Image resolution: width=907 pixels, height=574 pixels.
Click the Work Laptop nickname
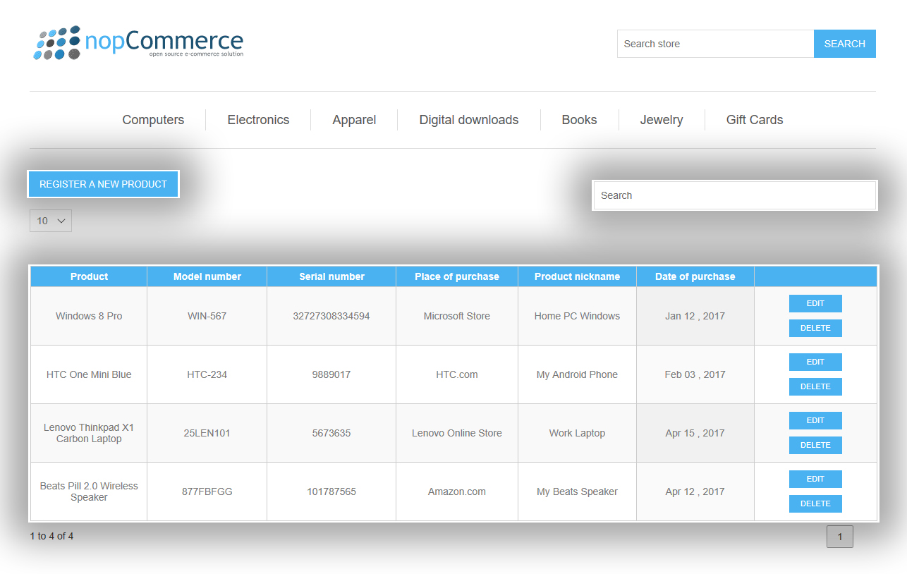(x=577, y=433)
